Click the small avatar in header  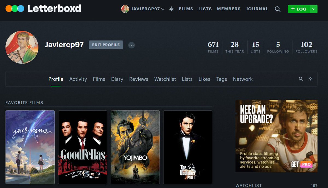125,9
